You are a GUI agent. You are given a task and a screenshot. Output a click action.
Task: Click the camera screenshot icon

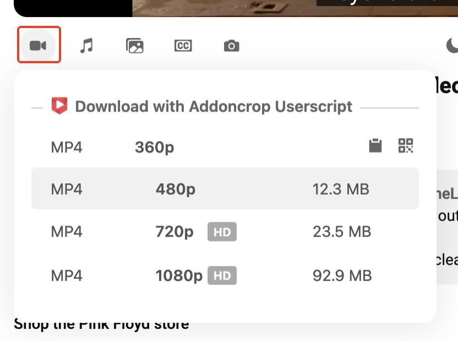tap(232, 46)
